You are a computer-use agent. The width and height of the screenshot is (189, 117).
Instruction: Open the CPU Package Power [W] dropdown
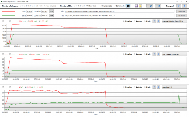coord(174,54)
